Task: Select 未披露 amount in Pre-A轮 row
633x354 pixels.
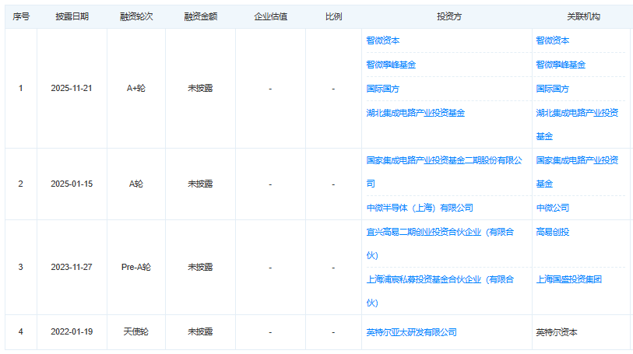Action: (x=200, y=267)
